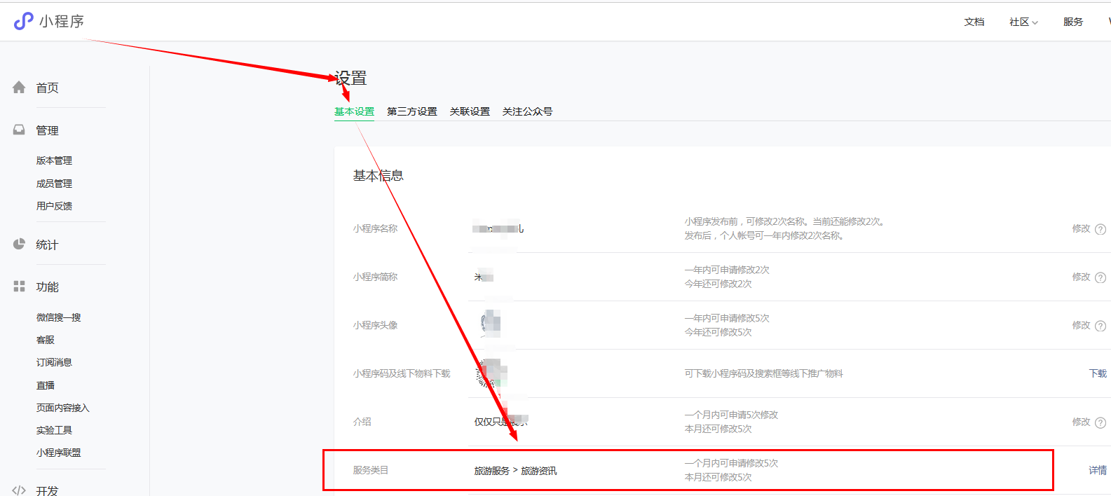Image resolution: width=1111 pixels, height=496 pixels.
Task: Open 服务 in top navigation
Action: coord(1073,22)
